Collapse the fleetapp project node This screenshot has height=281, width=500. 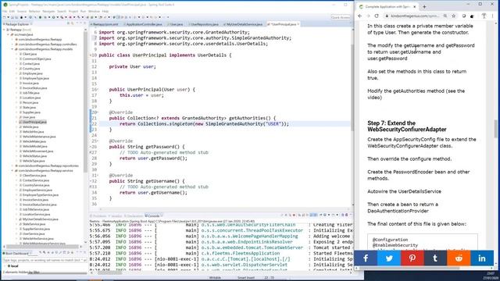(x=4, y=30)
